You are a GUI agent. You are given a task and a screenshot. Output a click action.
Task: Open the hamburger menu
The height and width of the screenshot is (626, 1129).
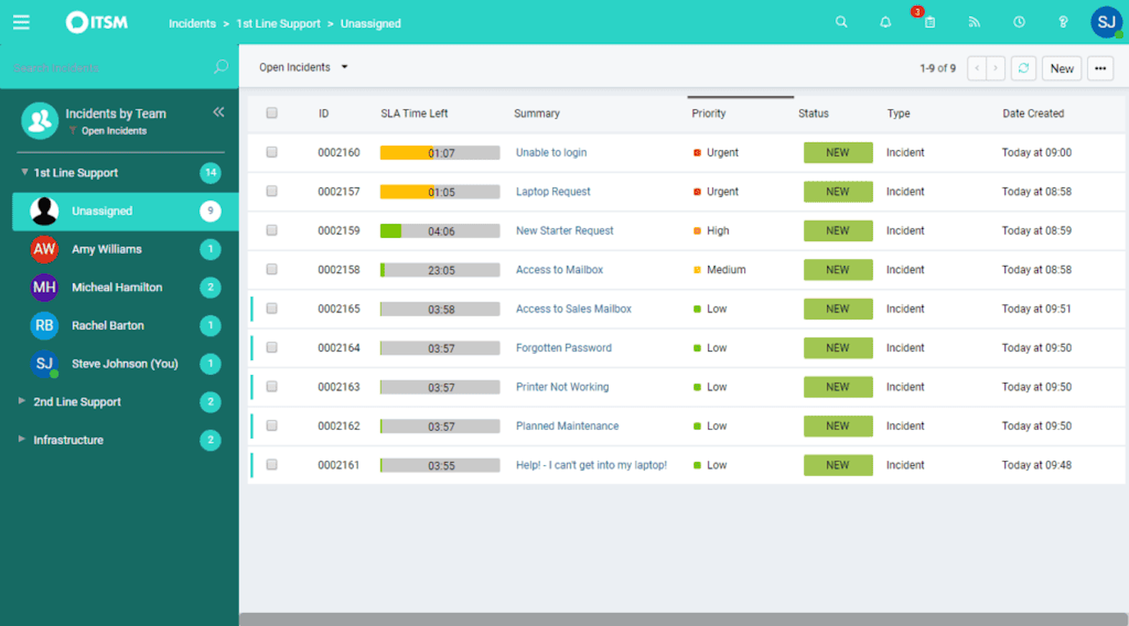[21, 21]
